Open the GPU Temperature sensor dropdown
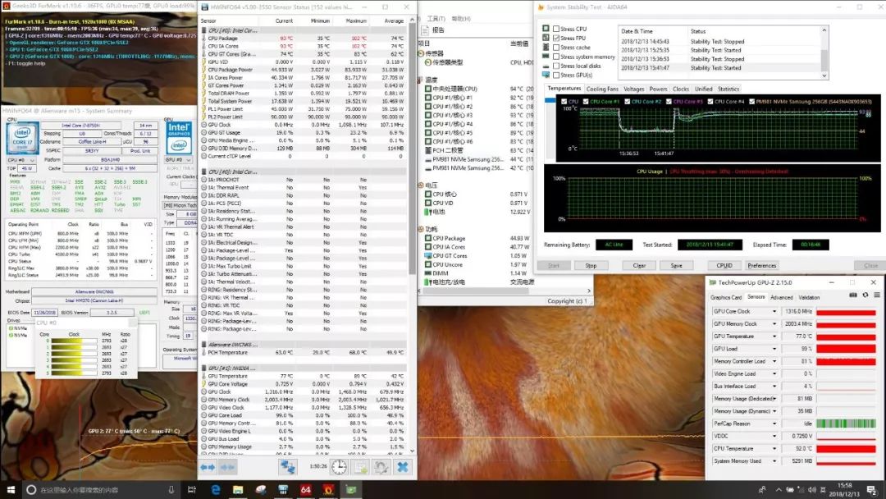 774,336
